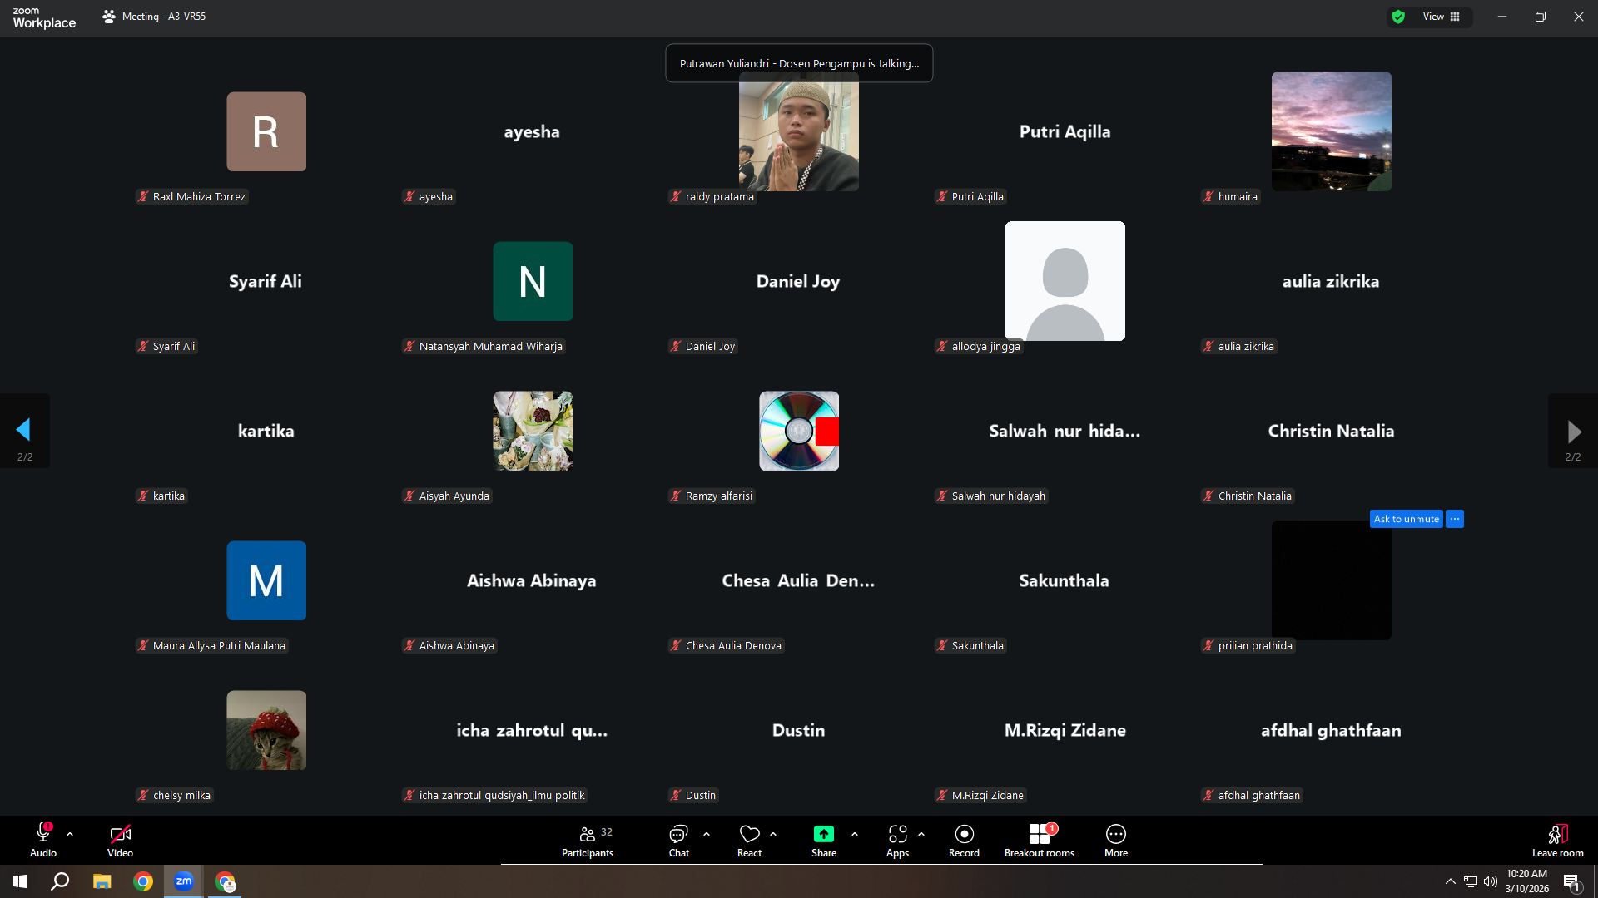The image size is (1598, 898).
Task: Open prilian prathida's more options menu
Action: tap(1455, 519)
